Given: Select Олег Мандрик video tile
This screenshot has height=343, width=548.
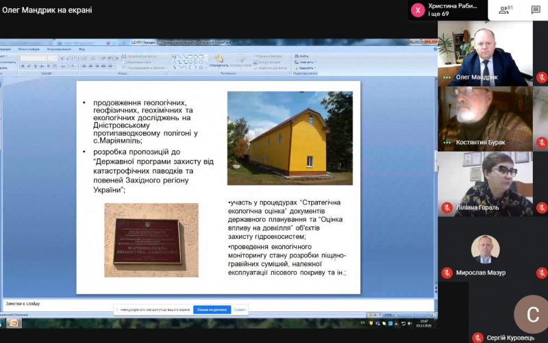Looking at the screenshot, I should click(x=486, y=54).
